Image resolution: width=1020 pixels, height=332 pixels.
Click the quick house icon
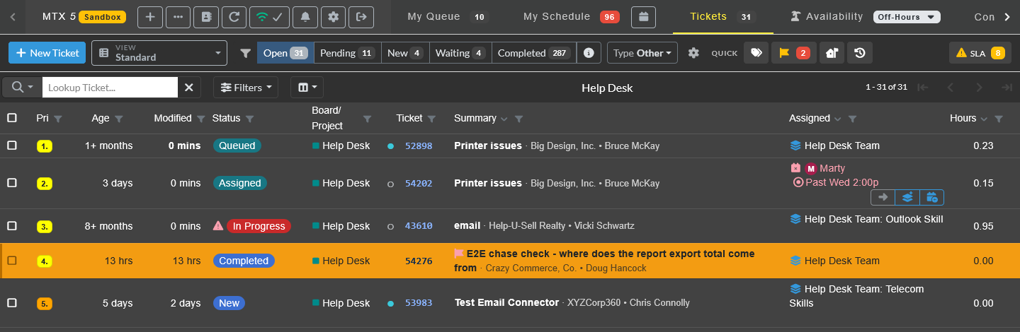832,53
